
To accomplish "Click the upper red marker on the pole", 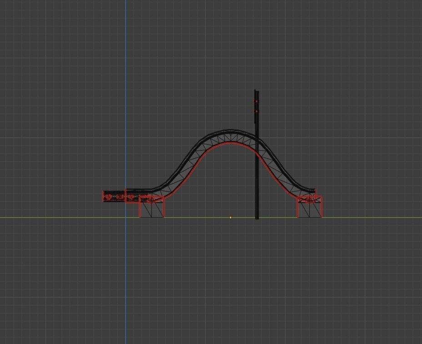I will coord(256,101).
